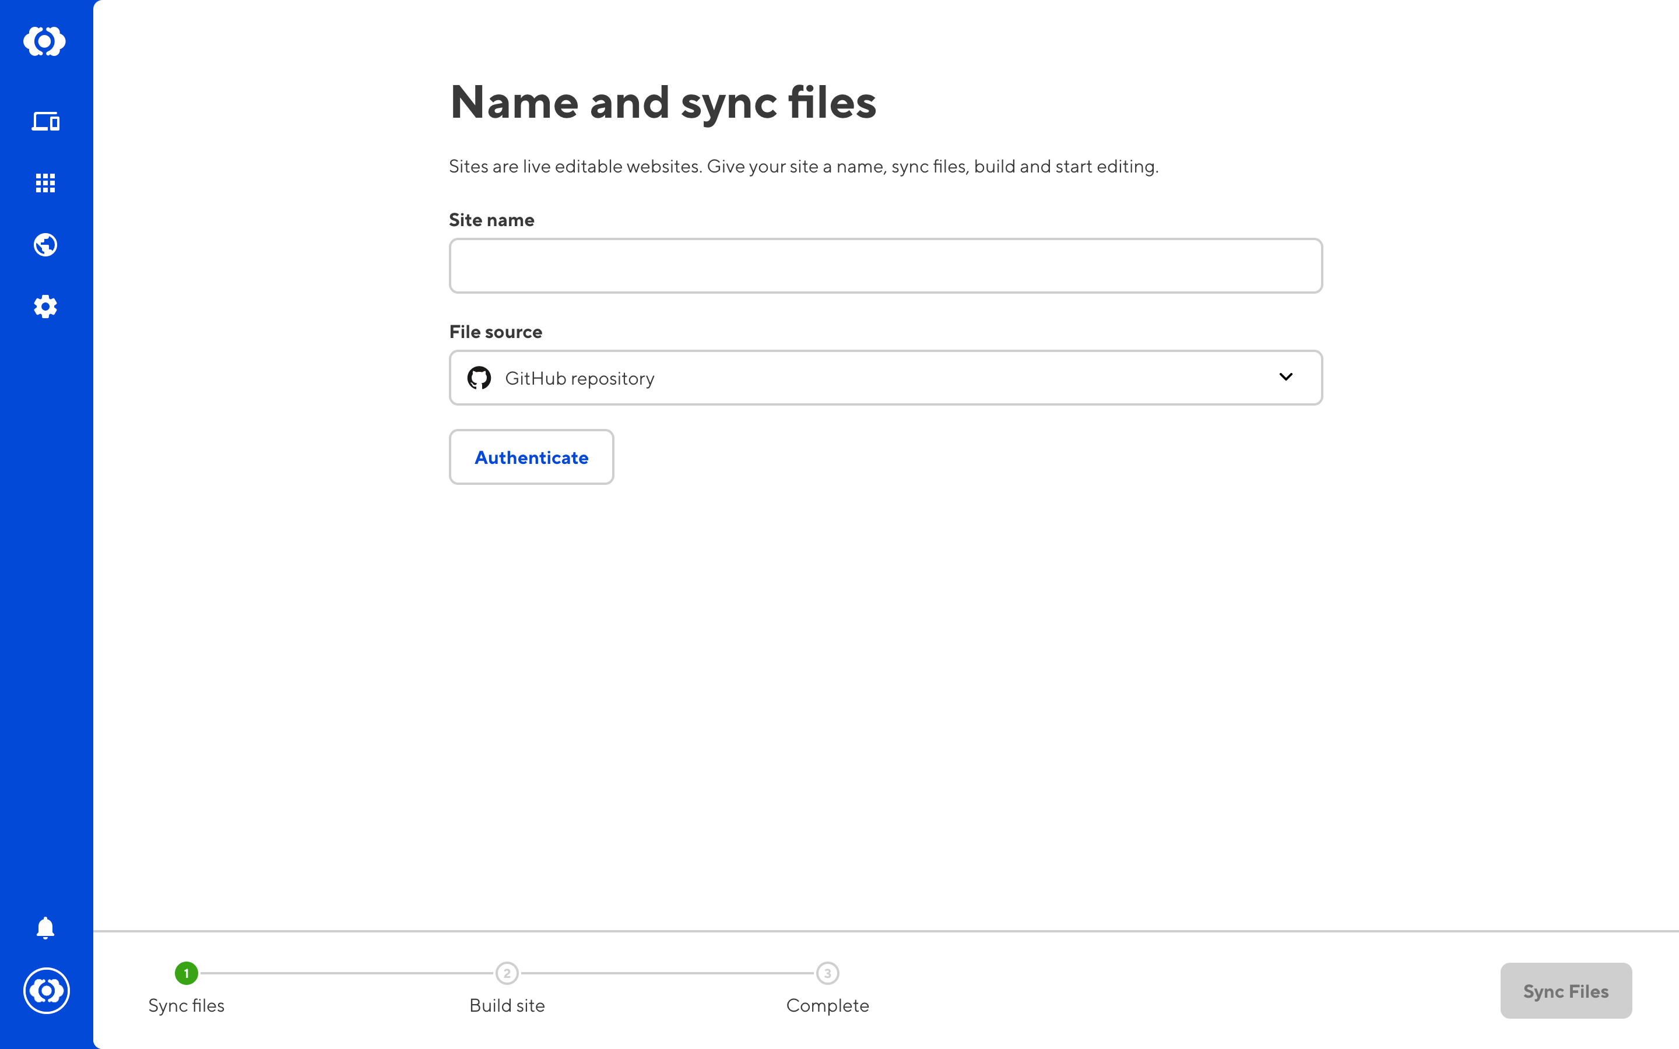This screenshot has height=1049, width=1679.
Task: Click the GitHub logo in File source
Action: click(479, 378)
